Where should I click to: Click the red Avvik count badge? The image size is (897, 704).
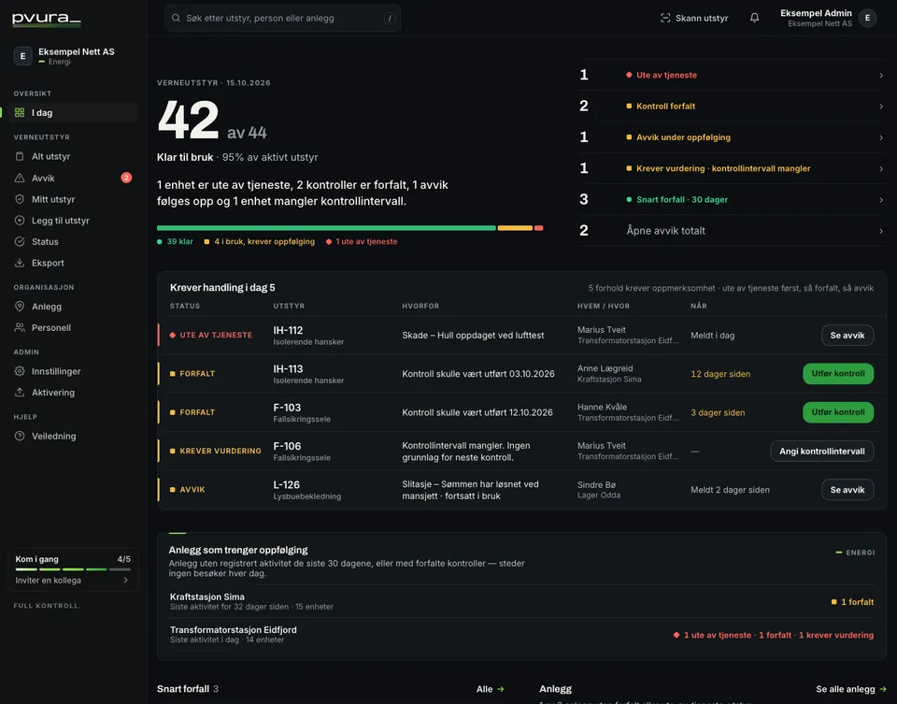[126, 178]
